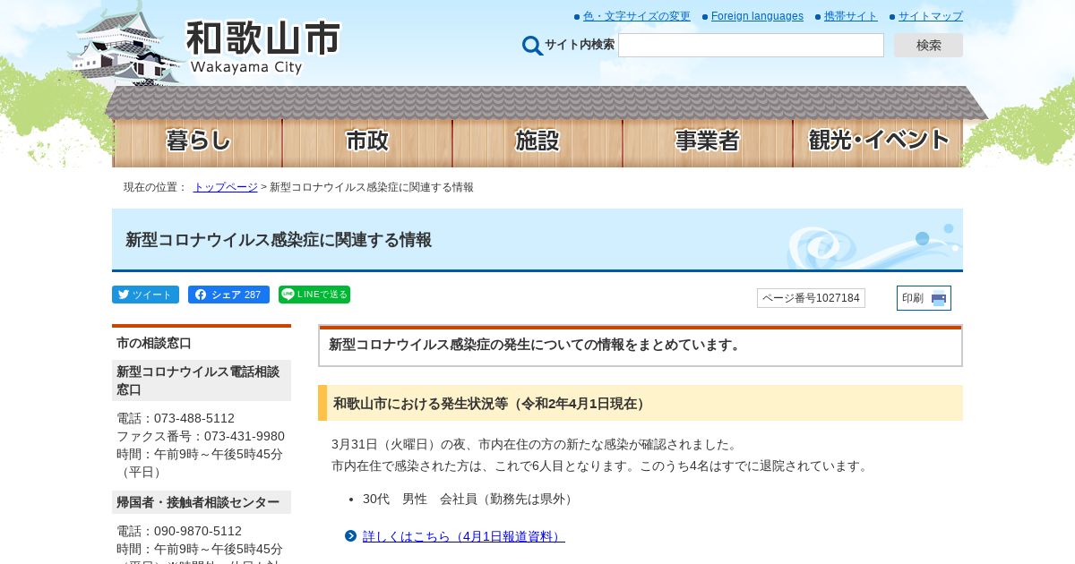Click the summary box about 発生についての情報
Viewport: 1075px width, 564px height.
coord(641,346)
